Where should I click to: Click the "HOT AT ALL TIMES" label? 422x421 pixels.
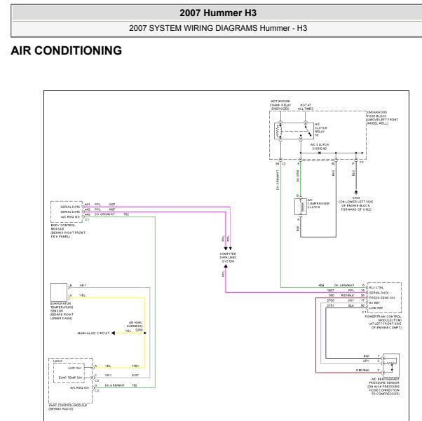[x=306, y=106]
